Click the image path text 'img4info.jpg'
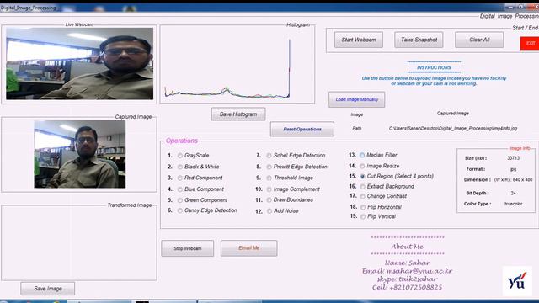 pyautogui.click(x=504, y=129)
